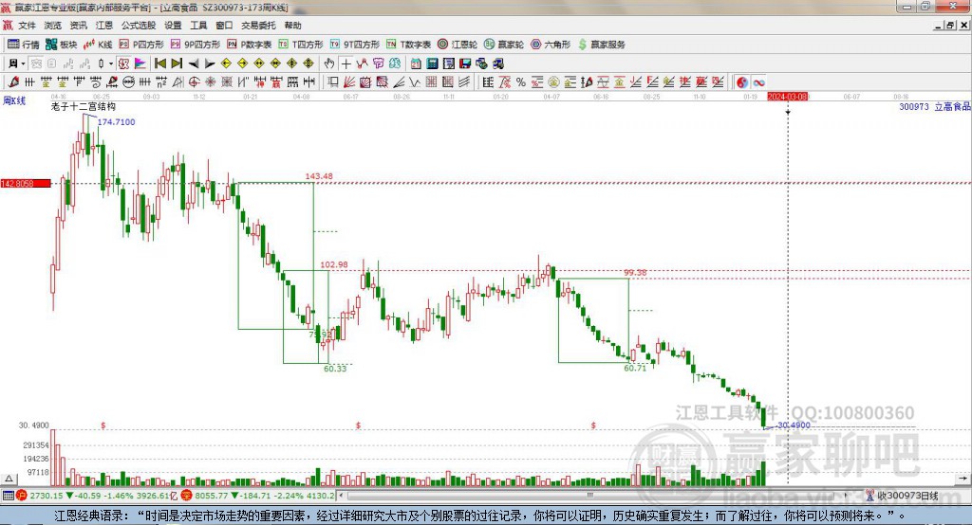Switch to K线 view
972x525 pixels.
(99, 45)
